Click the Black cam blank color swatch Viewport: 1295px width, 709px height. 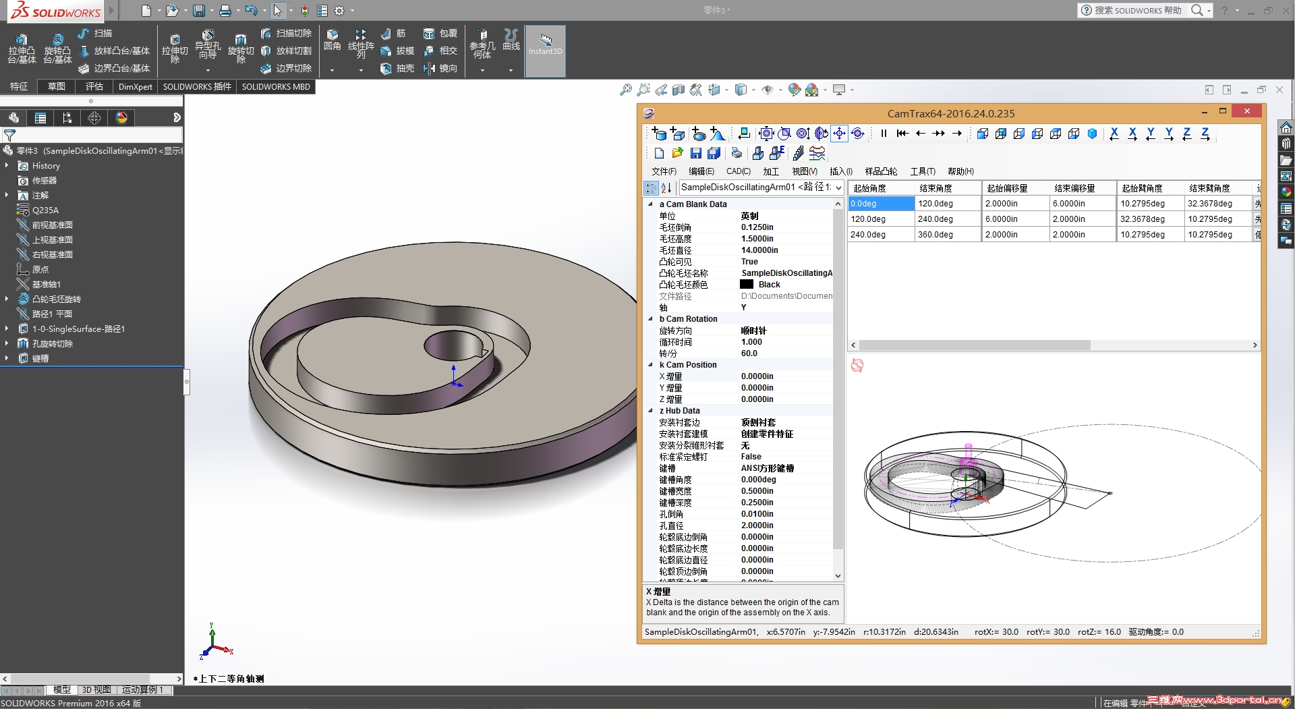[x=747, y=284]
